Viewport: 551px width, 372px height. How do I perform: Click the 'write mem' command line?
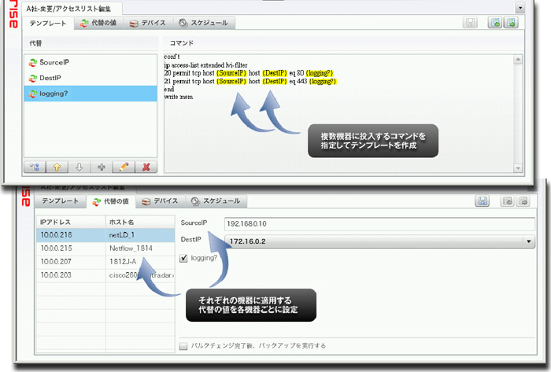click(179, 98)
